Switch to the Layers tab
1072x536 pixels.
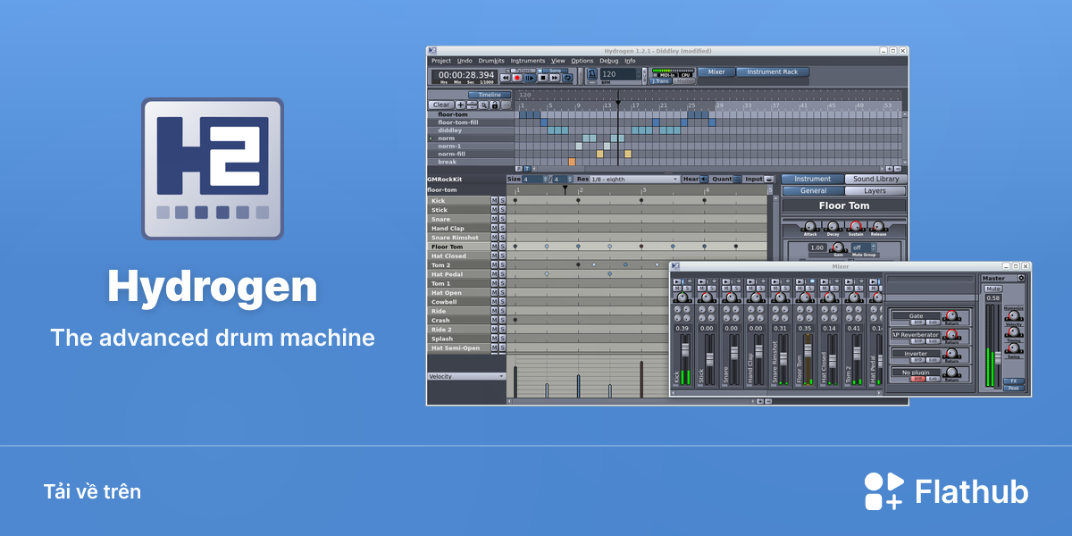875,191
